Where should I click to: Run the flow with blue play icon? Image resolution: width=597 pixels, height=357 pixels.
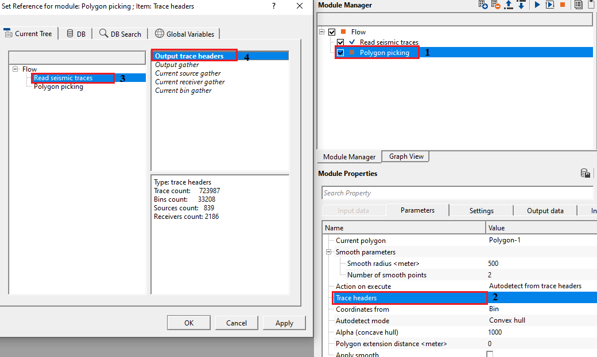(537, 5)
